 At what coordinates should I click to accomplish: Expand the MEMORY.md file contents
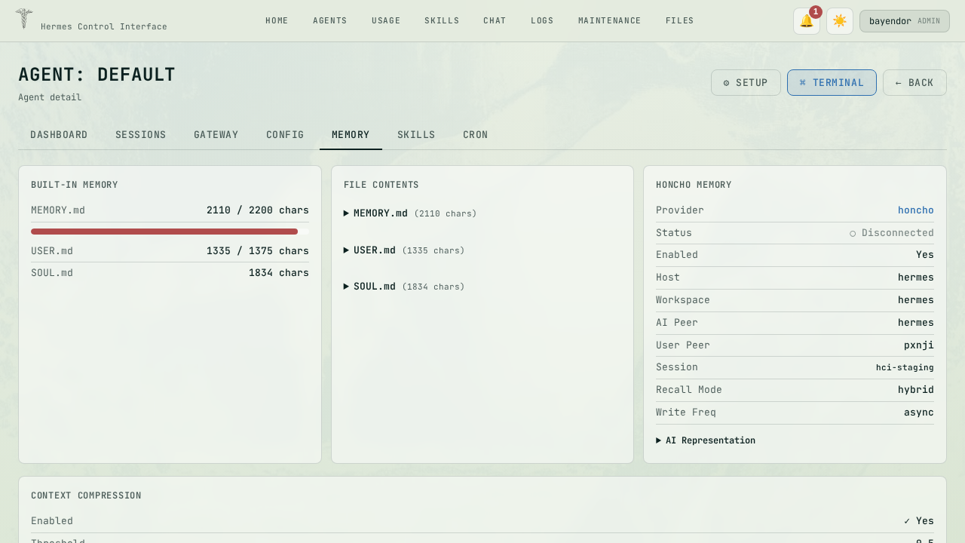[x=380, y=213]
